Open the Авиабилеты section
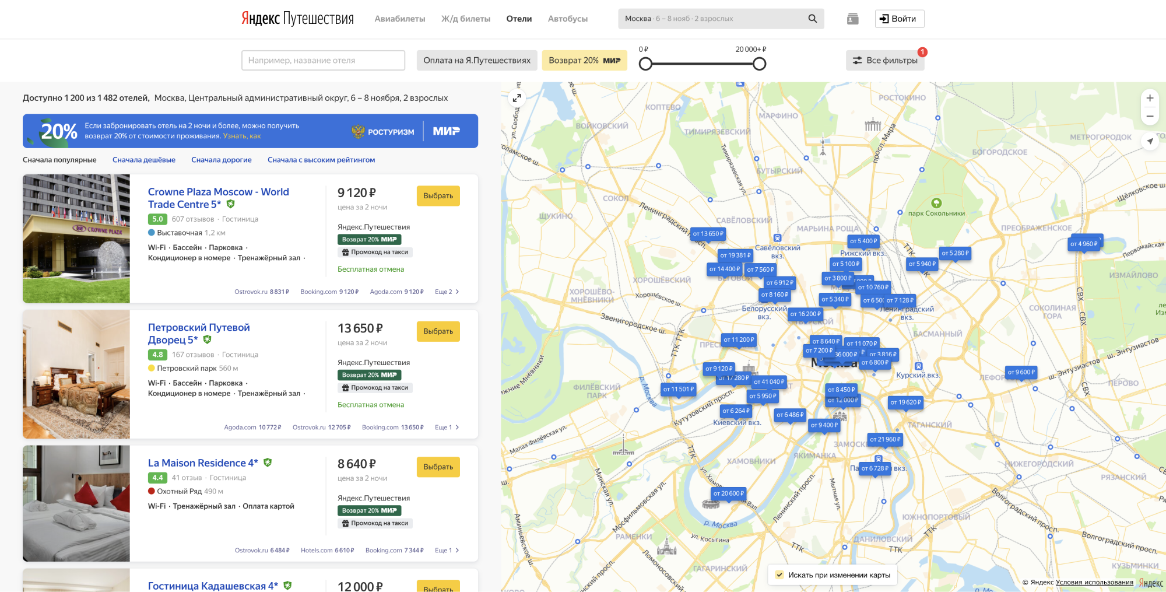1166x592 pixels. pyautogui.click(x=399, y=19)
